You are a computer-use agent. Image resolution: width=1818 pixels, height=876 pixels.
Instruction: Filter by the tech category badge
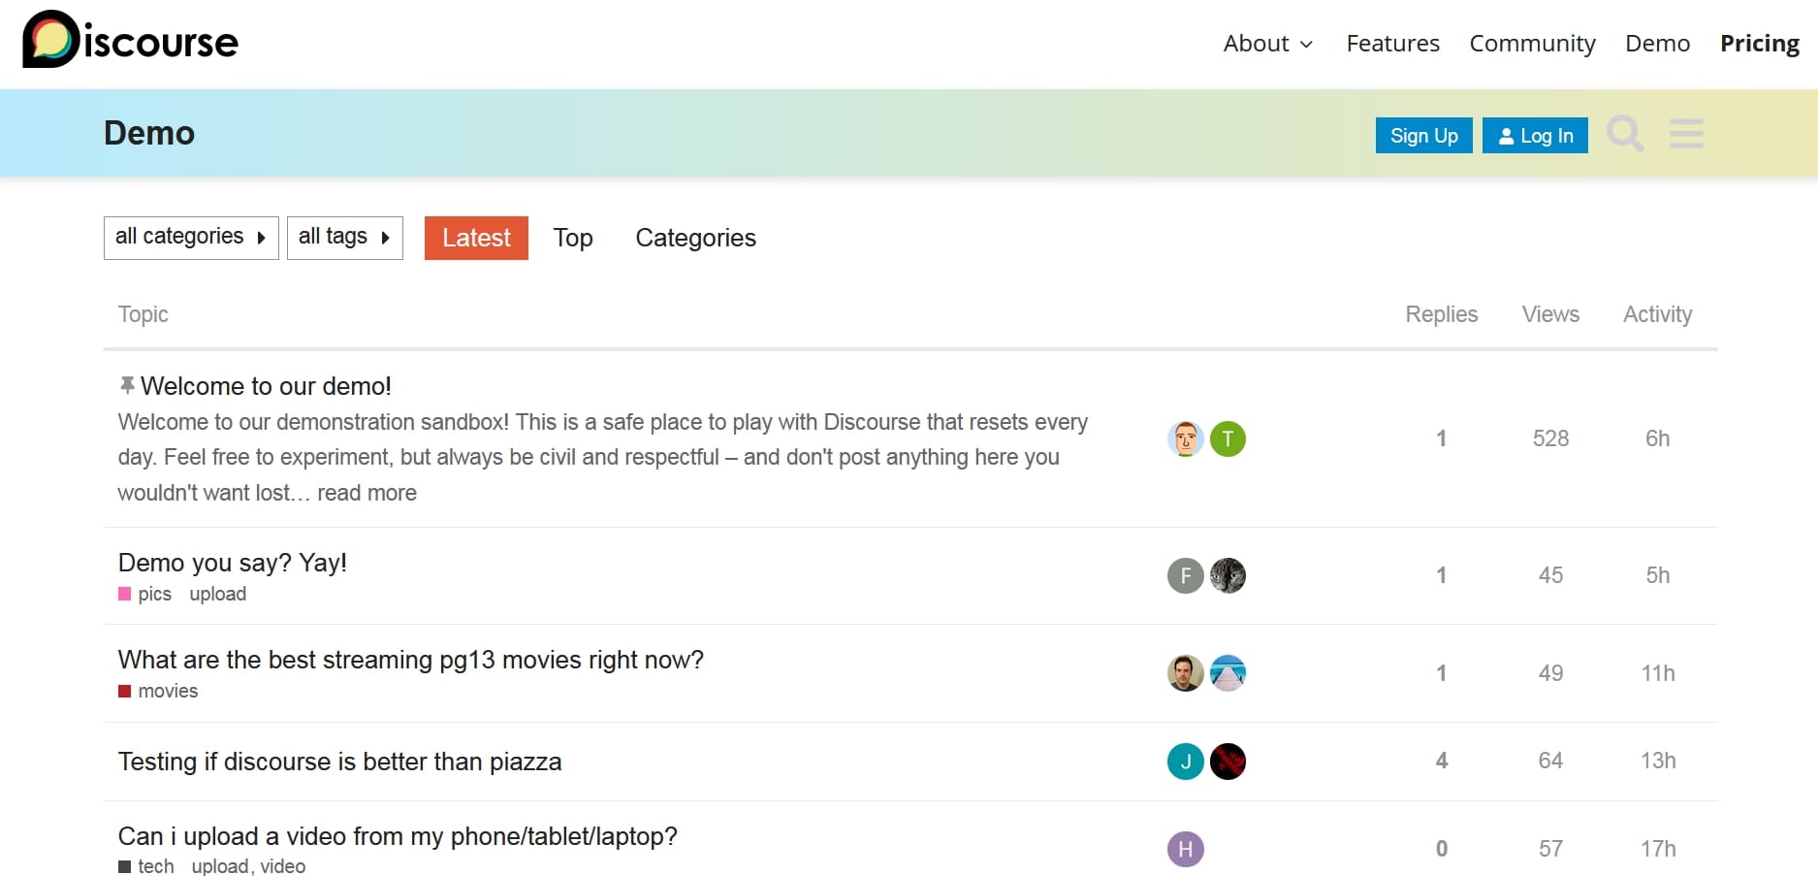pyautogui.click(x=146, y=866)
